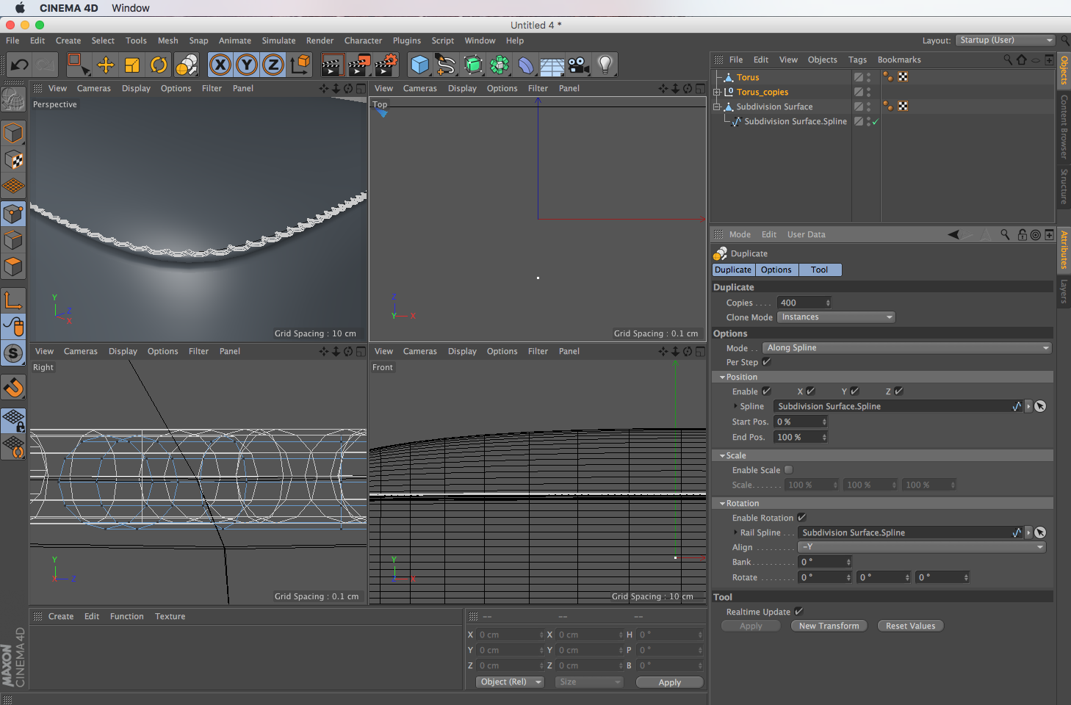Viewport: 1071px width, 705px height.
Task: Click the Undo arrow icon
Action: 19,65
